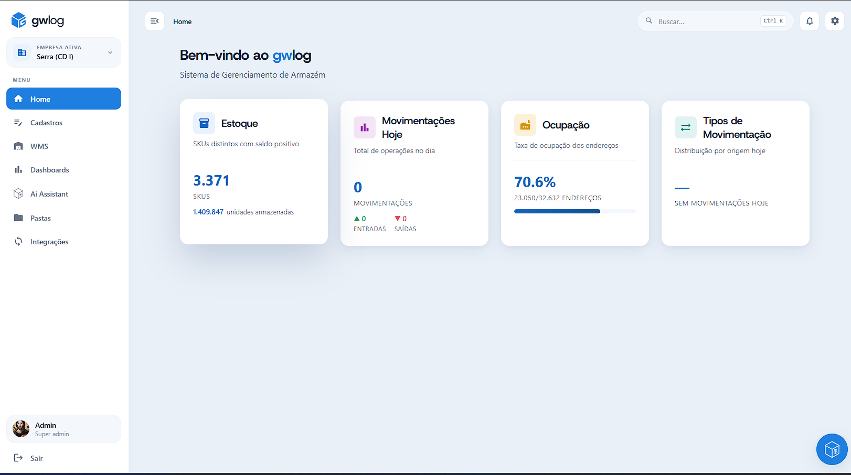The image size is (851, 475).
Task: Click the gwlog logo
Action: pyautogui.click(x=38, y=20)
